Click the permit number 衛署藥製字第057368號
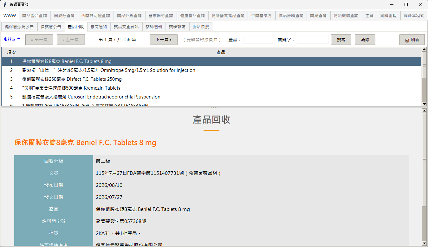The width and height of the screenshot is (428, 247). 121,221
